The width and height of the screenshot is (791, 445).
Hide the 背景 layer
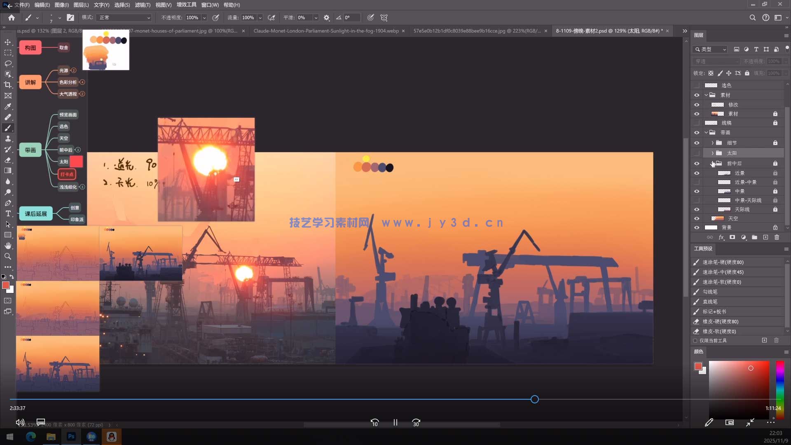(x=697, y=227)
